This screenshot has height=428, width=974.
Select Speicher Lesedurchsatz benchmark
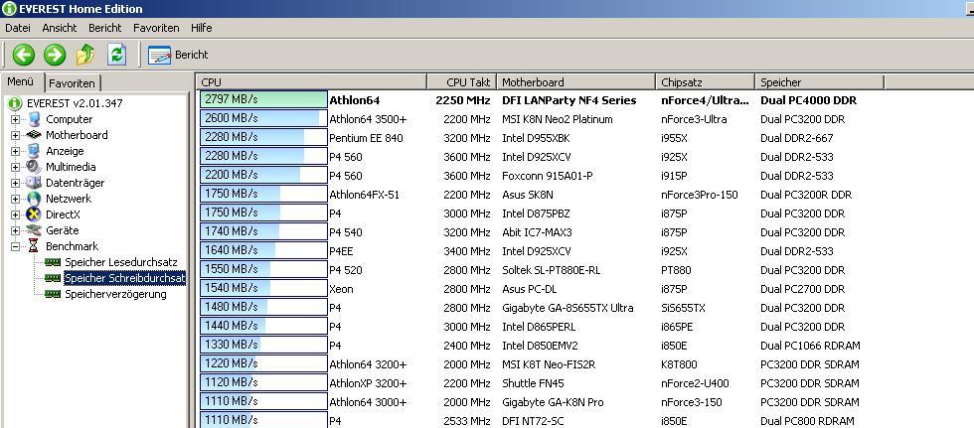click(x=121, y=262)
